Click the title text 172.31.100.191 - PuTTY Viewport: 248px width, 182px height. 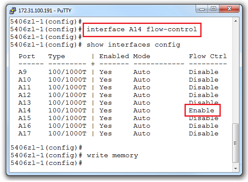point(45,11)
